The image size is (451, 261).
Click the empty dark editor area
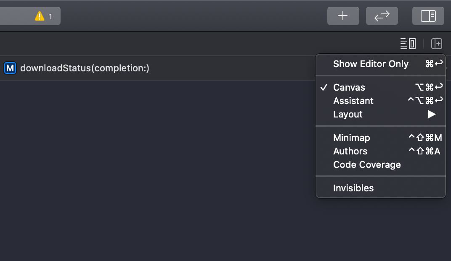point(155,169)
